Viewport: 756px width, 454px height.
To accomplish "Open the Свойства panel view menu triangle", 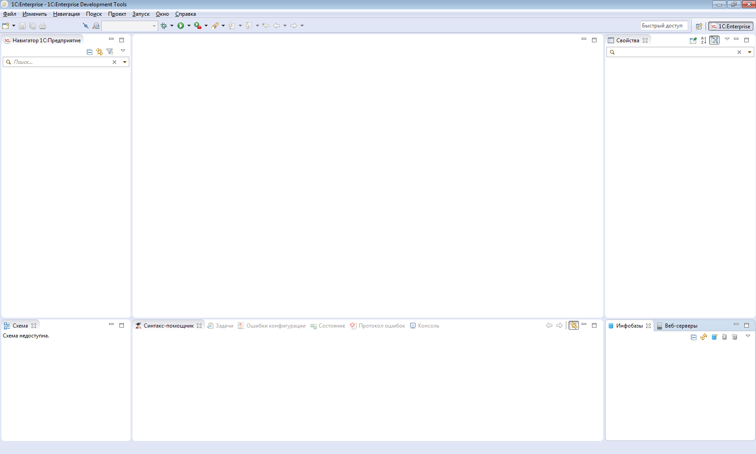I will [x=727, y=39].
